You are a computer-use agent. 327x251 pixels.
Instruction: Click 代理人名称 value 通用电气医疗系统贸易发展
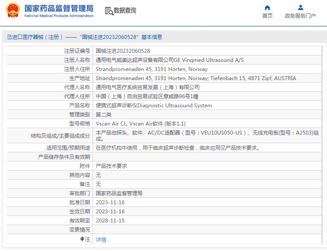click(x=147, y=87)
